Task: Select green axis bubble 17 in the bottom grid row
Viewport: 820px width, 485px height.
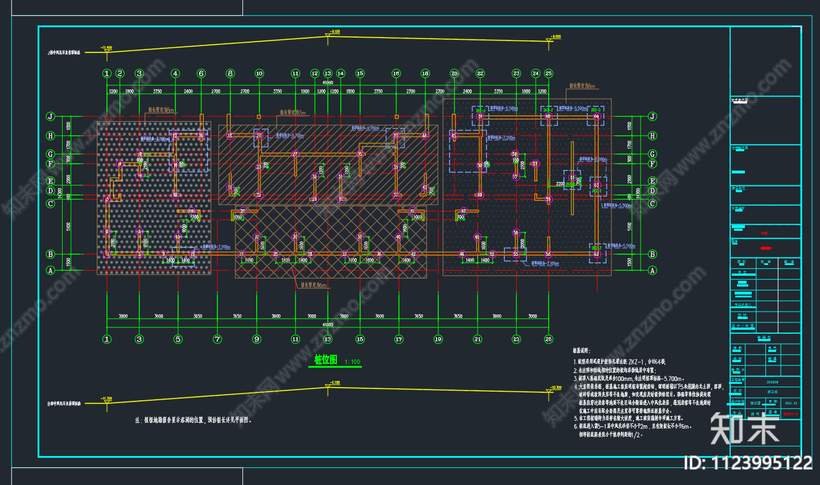Action: (398, 339)
